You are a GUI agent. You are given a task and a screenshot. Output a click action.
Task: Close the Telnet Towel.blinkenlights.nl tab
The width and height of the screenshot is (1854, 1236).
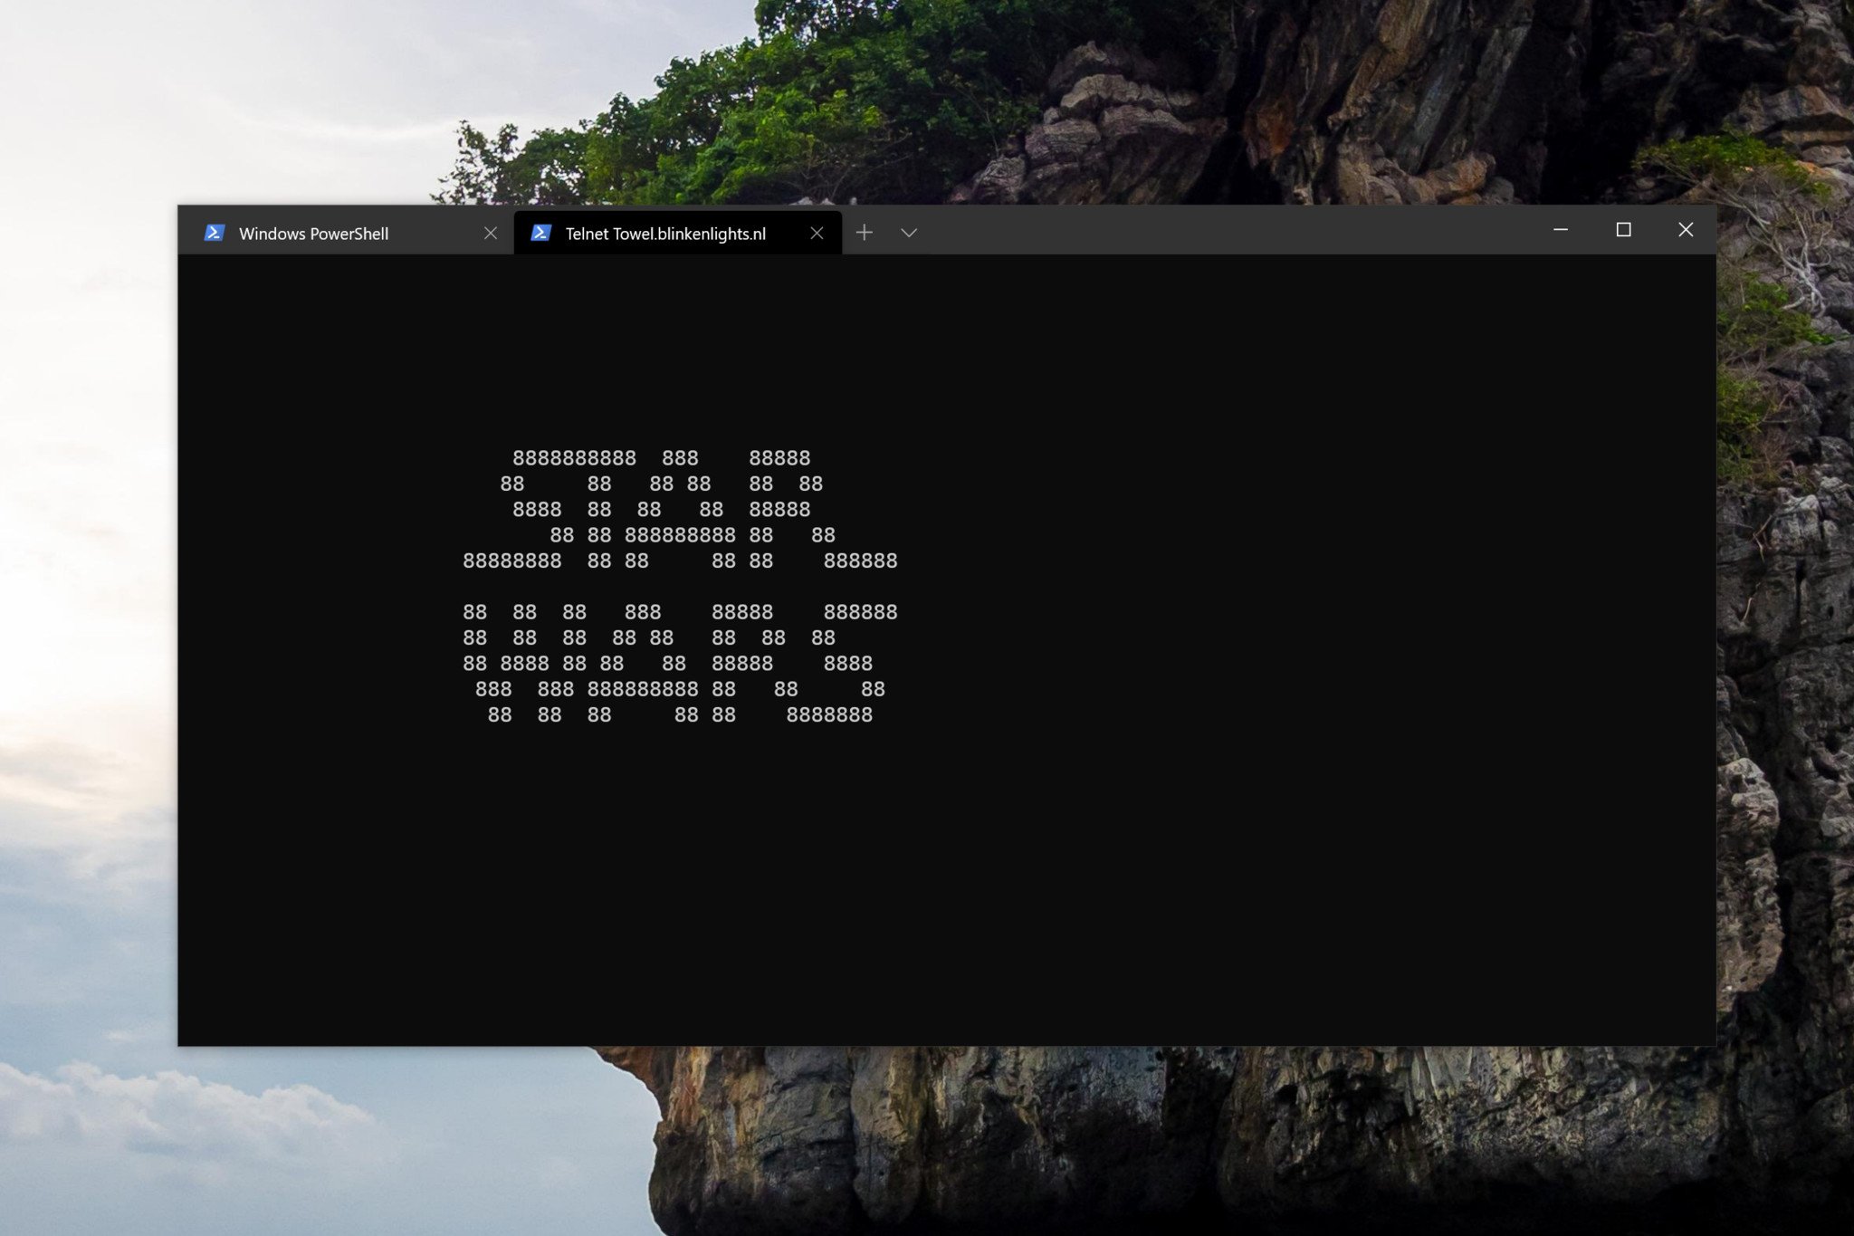coord(817,233)
